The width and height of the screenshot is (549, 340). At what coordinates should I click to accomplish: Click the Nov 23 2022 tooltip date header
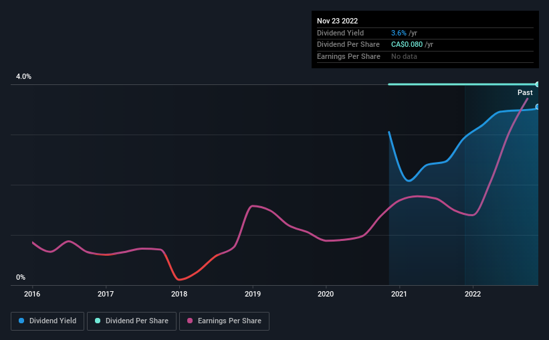point(338,21)
